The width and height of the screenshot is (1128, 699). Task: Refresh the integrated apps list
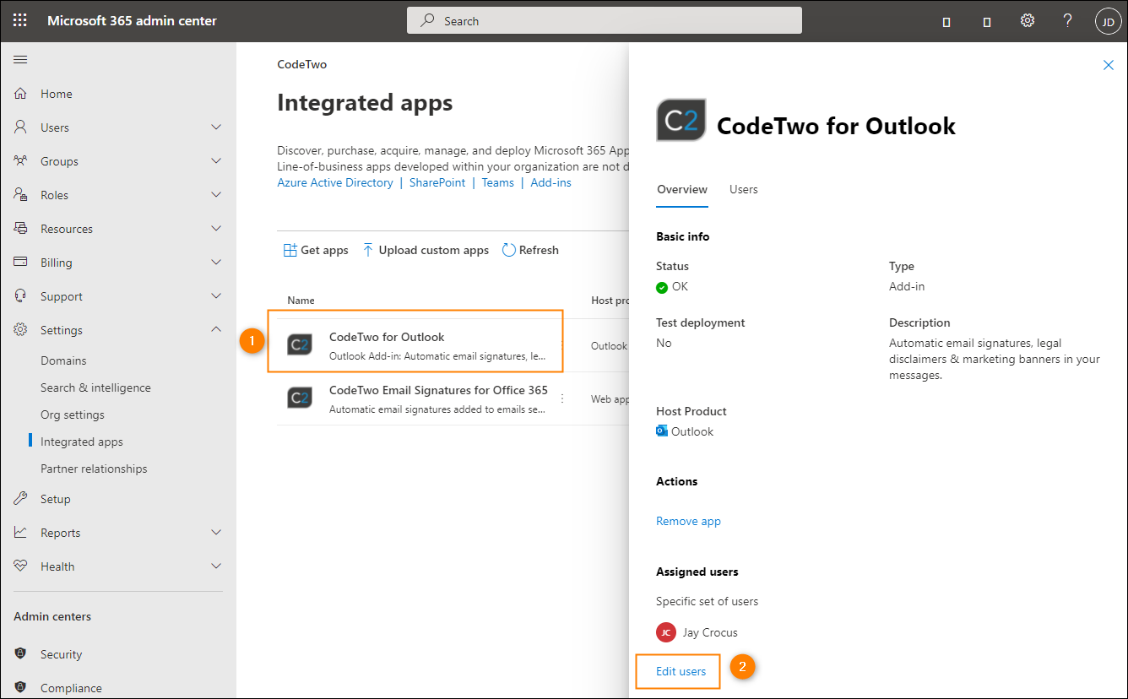[530, 250]
